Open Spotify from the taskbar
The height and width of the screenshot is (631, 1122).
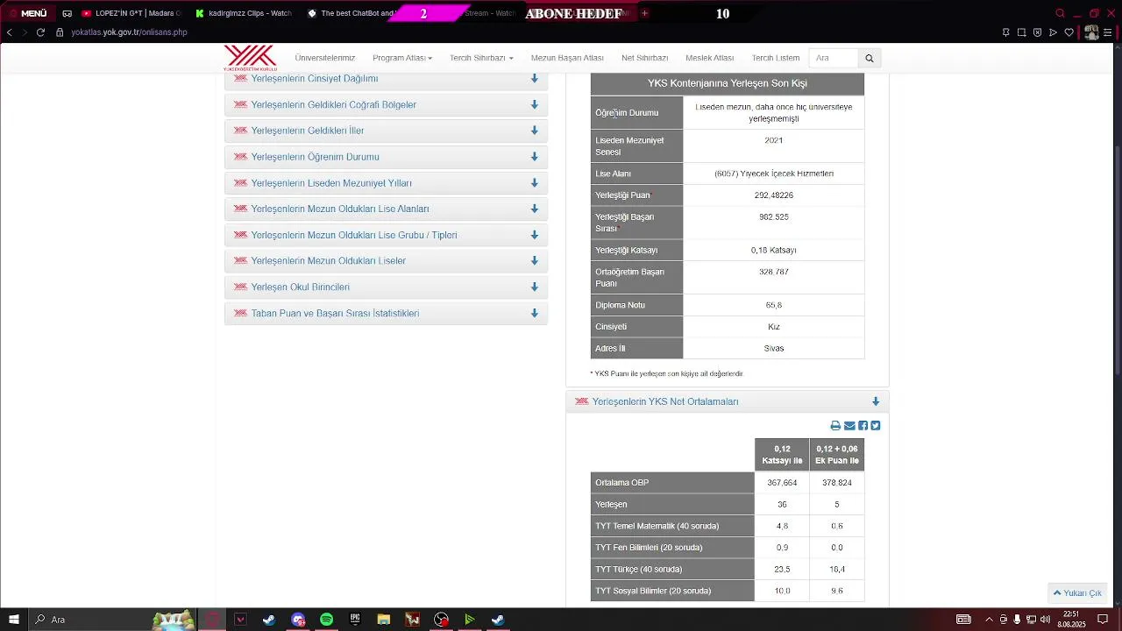click(326, 620)
